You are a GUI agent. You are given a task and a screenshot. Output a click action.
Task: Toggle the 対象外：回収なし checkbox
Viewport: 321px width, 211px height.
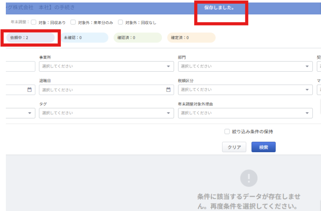[121, 22]
